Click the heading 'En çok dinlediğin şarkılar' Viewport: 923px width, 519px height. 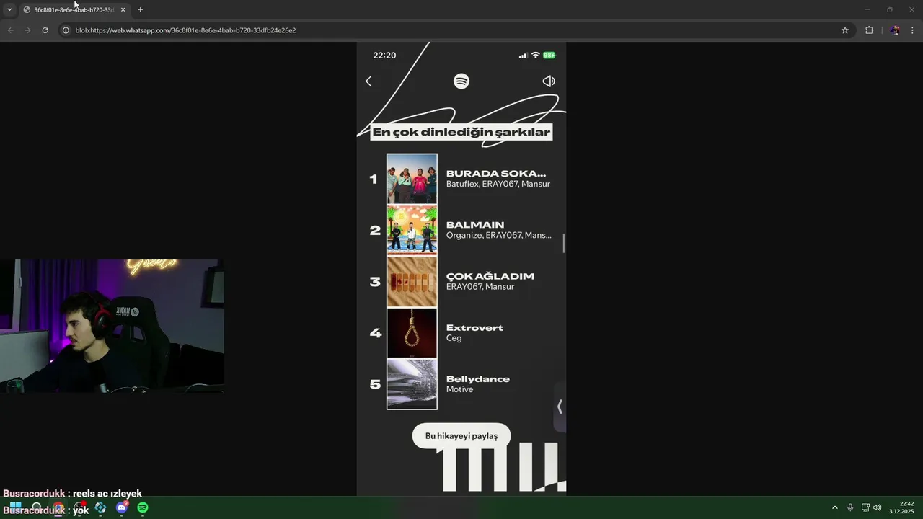(x=461, y=132)
